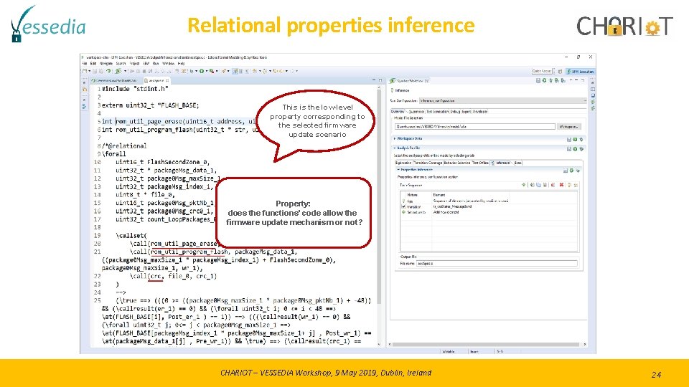Select the Exploration profile tab

click(404, 163)
